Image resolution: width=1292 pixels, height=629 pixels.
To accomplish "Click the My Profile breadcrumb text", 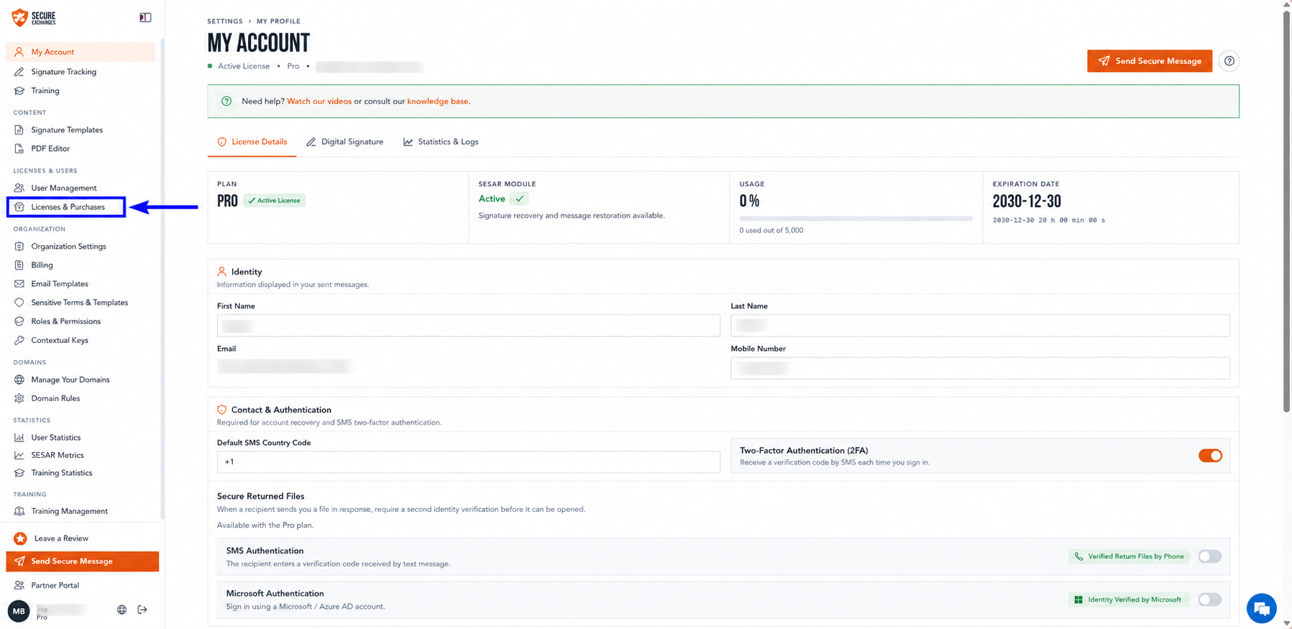I will point(278,22).
